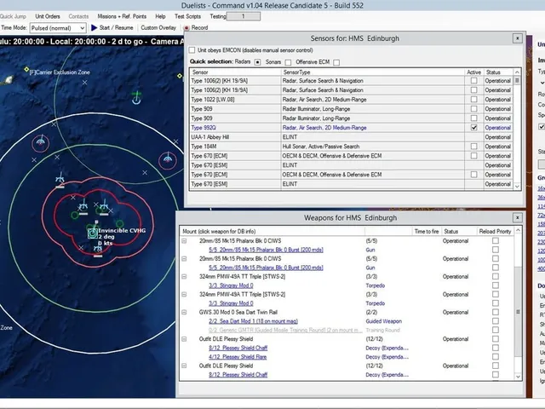The width and height of the screenshot is (545, 409).
Task: Activate the Type 184M hull sonar checkbox
Action: pos(473,147)
